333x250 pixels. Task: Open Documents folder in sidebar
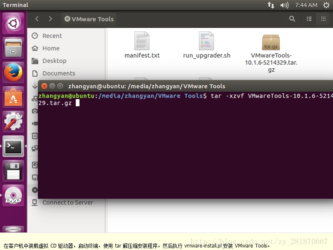click(x=66, y=73)
